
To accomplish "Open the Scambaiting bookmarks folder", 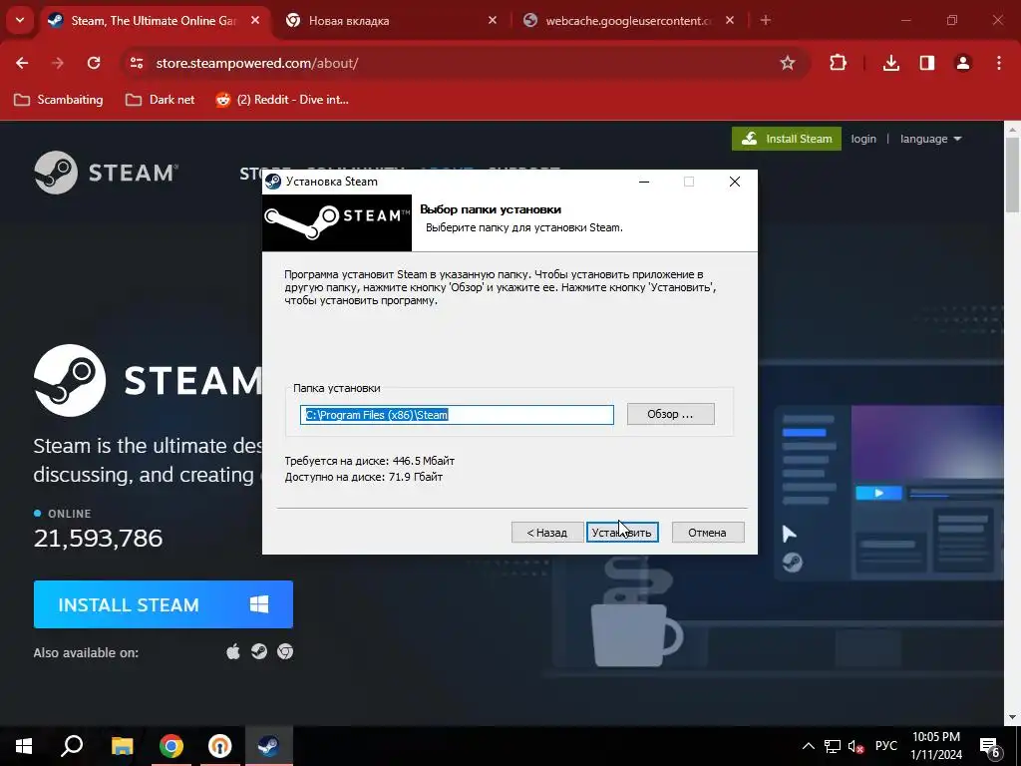I will pos(59,100).
